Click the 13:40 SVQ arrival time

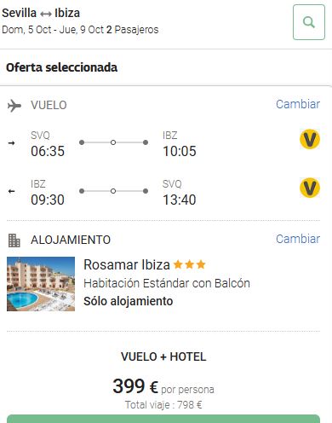pyautogui.click(x=180, y=200)
